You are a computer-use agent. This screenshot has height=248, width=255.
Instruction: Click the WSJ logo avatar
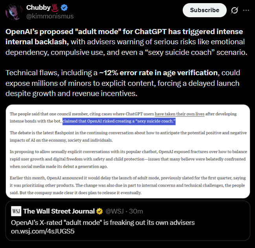click(16, 211)
